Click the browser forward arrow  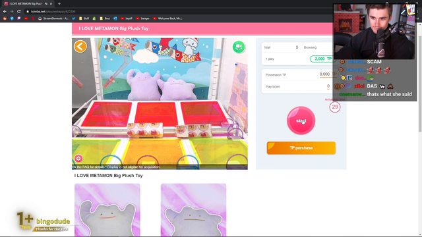[x=12, y=12]
